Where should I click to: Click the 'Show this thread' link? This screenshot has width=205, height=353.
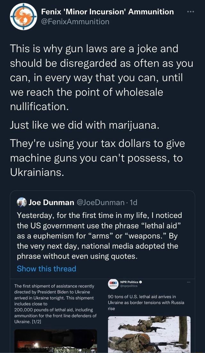(x=46, y=269)
